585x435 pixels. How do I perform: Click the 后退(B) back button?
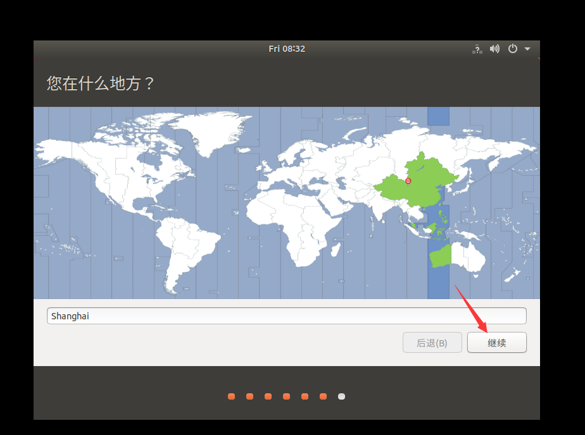click(432, 343)
